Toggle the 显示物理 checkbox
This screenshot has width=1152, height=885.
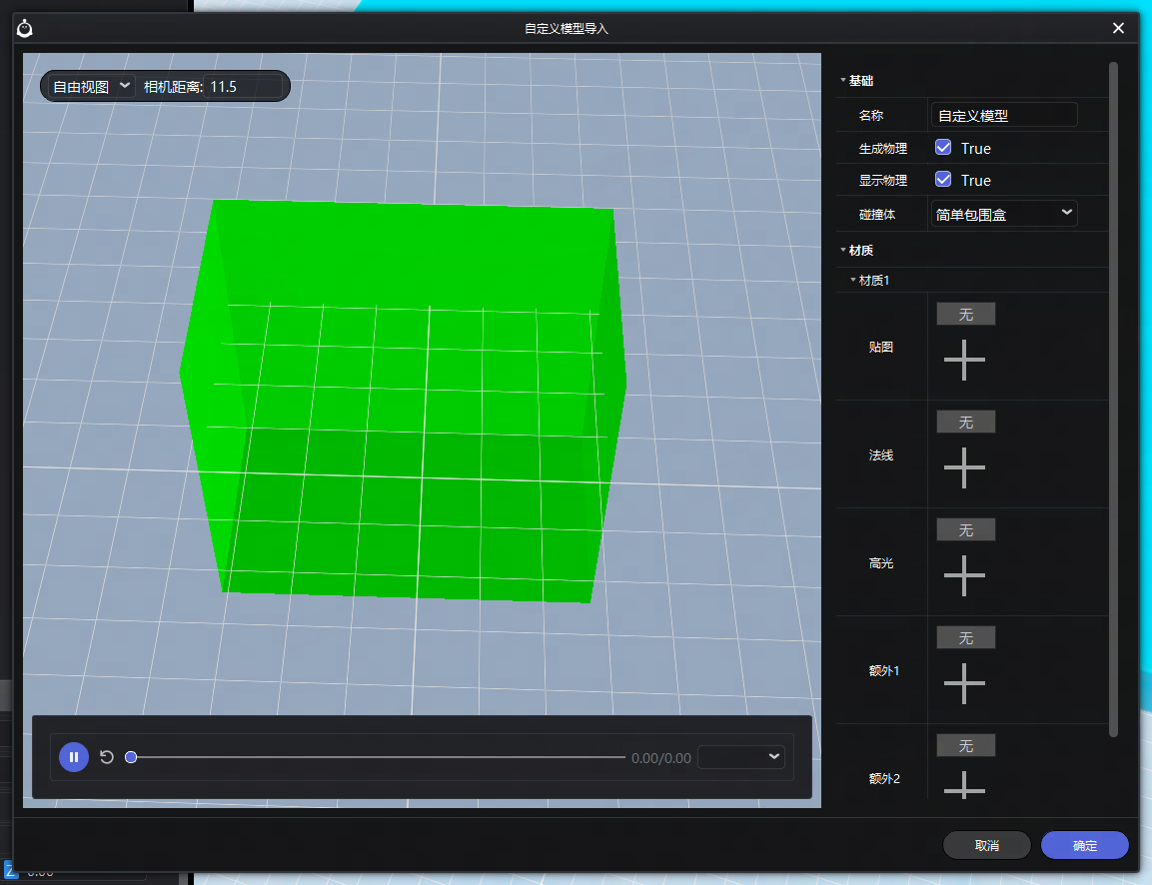(x=943, y=180)
